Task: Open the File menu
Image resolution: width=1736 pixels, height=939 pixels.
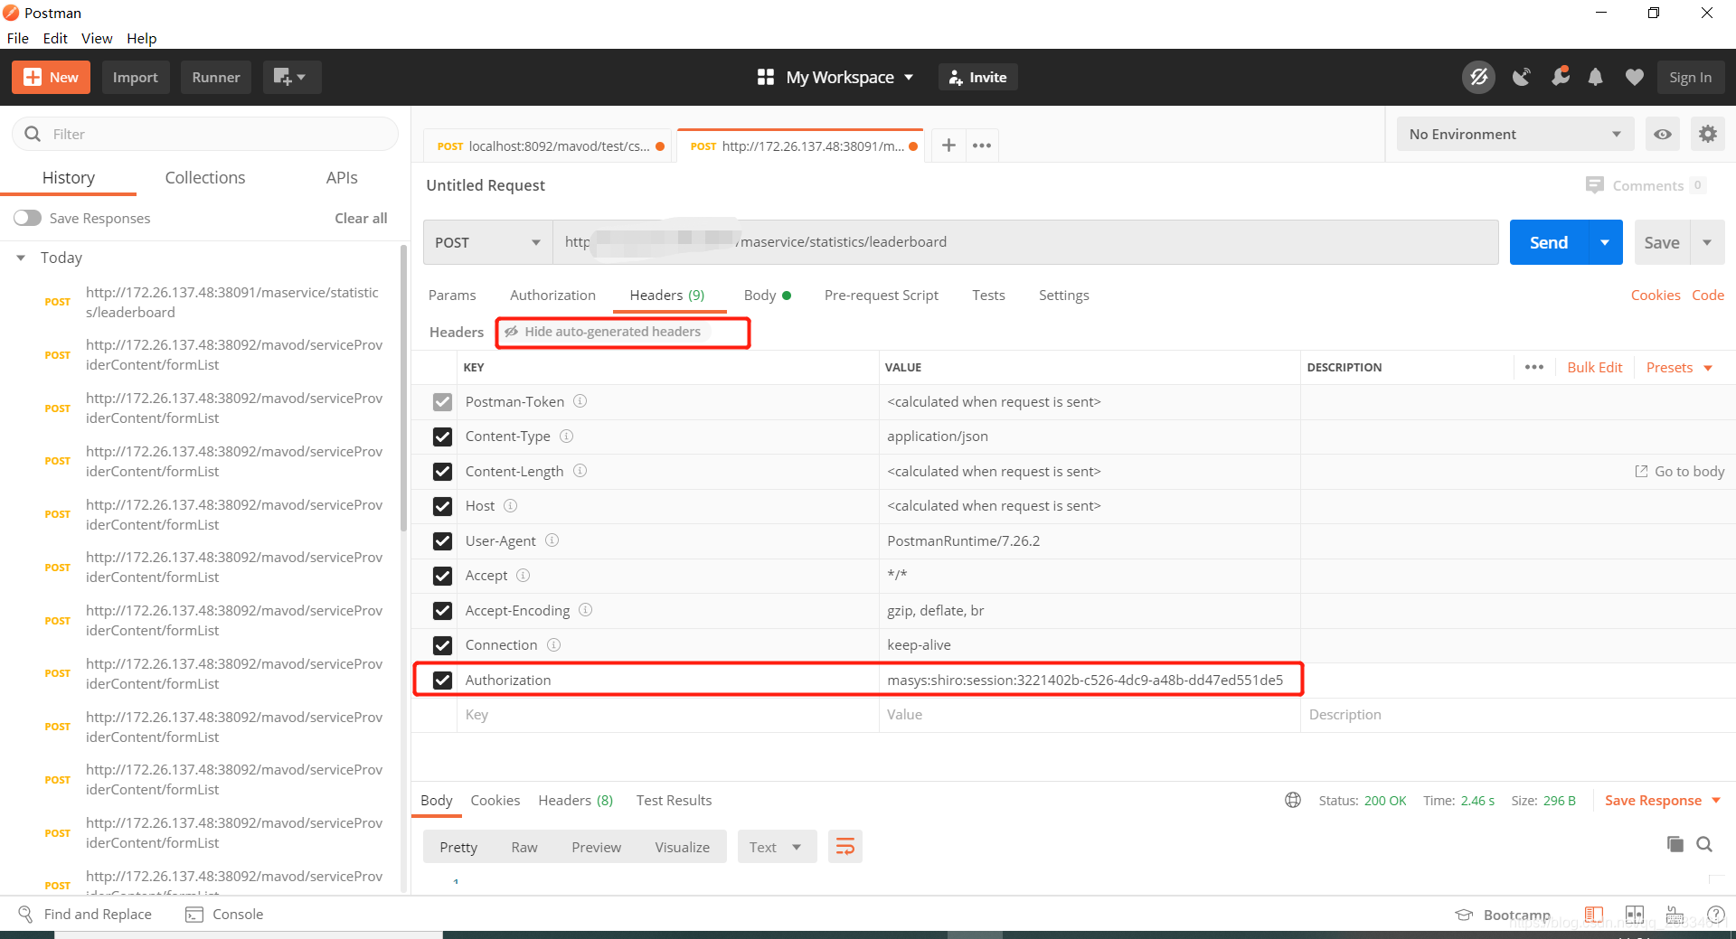Action: (17, 38)
